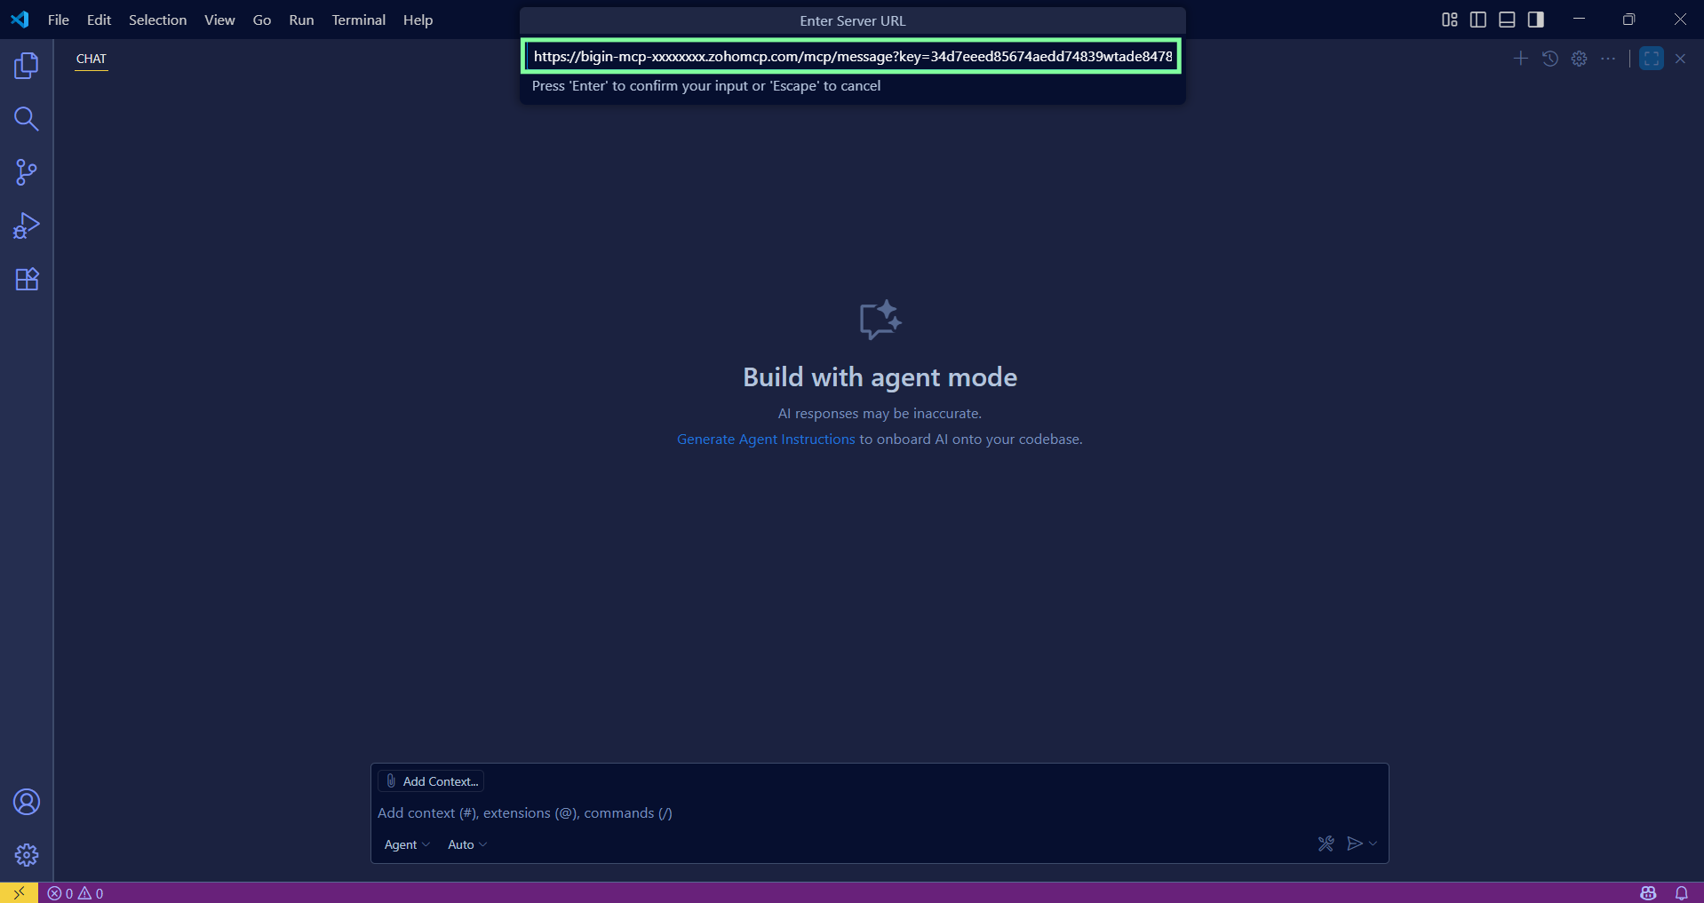1704x903 pixels.
Task: Restore down the VS Code window
Action: click(x=1628, y=20)
